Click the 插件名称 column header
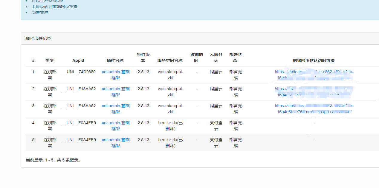379x188 pixels. tap(115, 60)
